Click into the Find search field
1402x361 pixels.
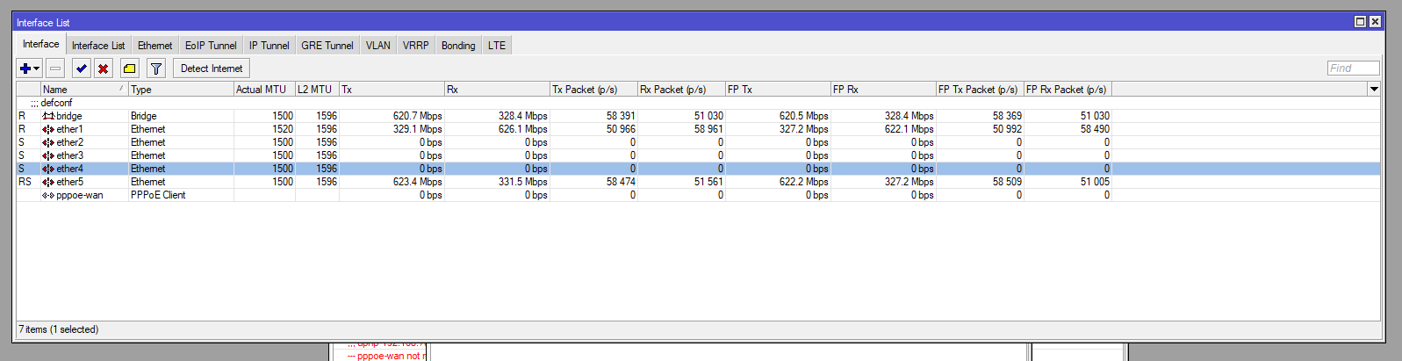[x=1353, y=69]
